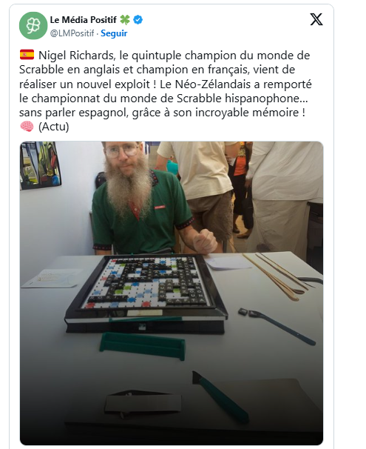
Task: Click the blue verified badge
Action: (x=138, y=20)
